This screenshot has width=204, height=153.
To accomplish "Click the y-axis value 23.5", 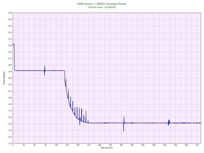I will pyautogui.click(x=10, y=78).
